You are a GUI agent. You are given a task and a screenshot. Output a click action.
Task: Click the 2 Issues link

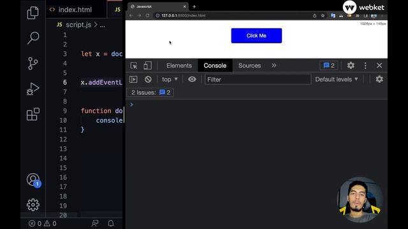150,92
